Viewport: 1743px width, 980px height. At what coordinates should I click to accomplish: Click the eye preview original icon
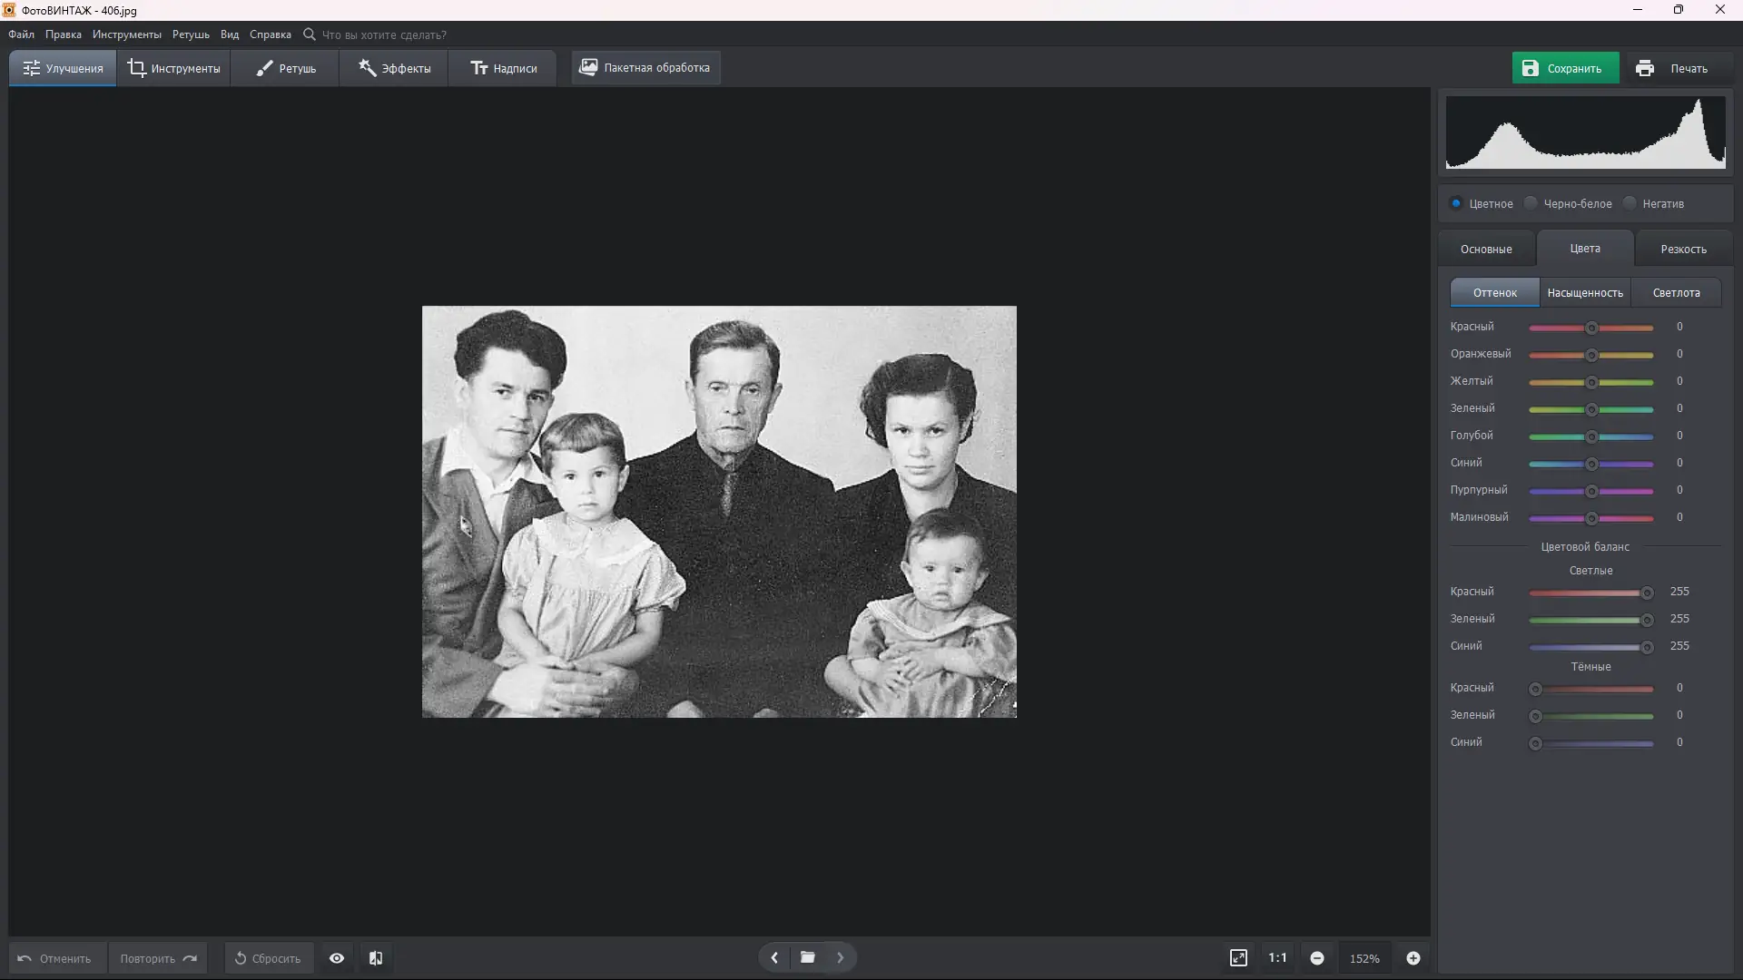337,958
